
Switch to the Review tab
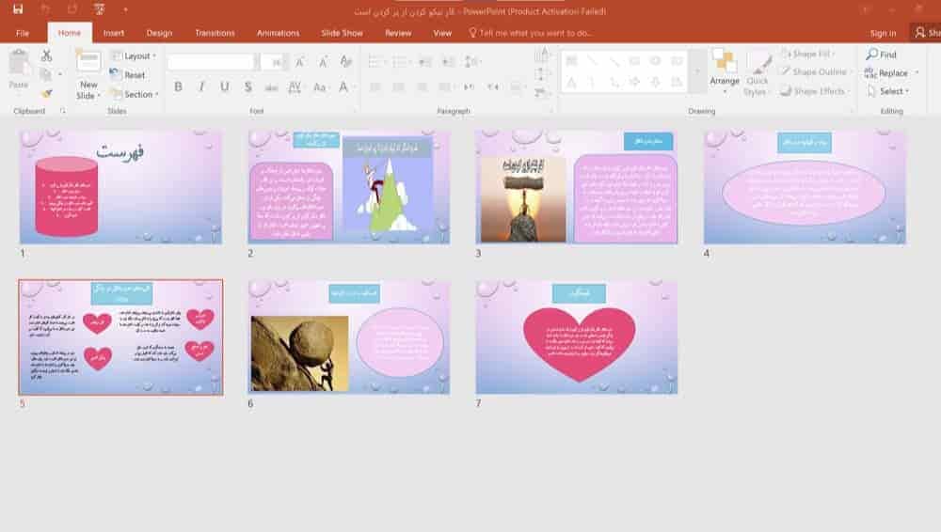click(398, 33)
